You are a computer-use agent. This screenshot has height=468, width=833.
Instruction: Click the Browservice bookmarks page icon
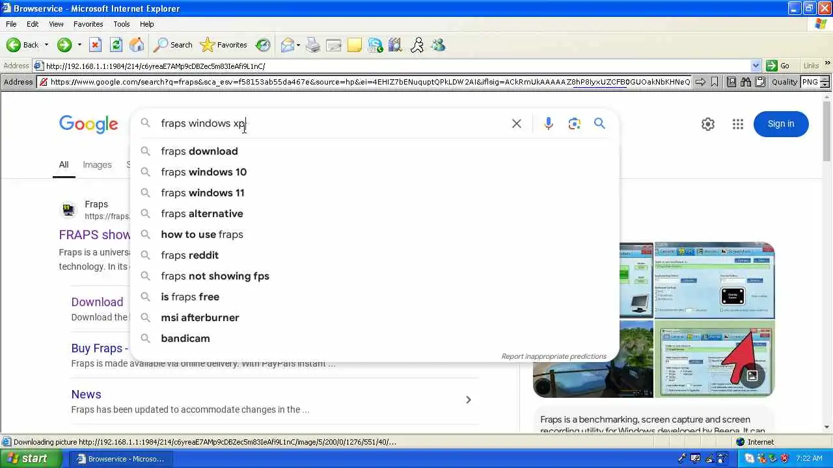click(x=731, y=82)
